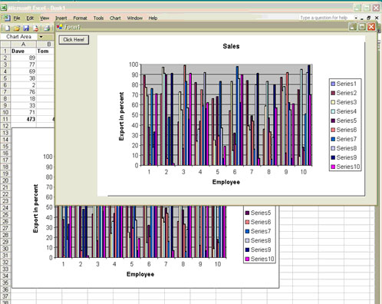Click Series2 legend entry in Form1
The width and height of the screenshot is (382, 304).
[x=344, y=93]
